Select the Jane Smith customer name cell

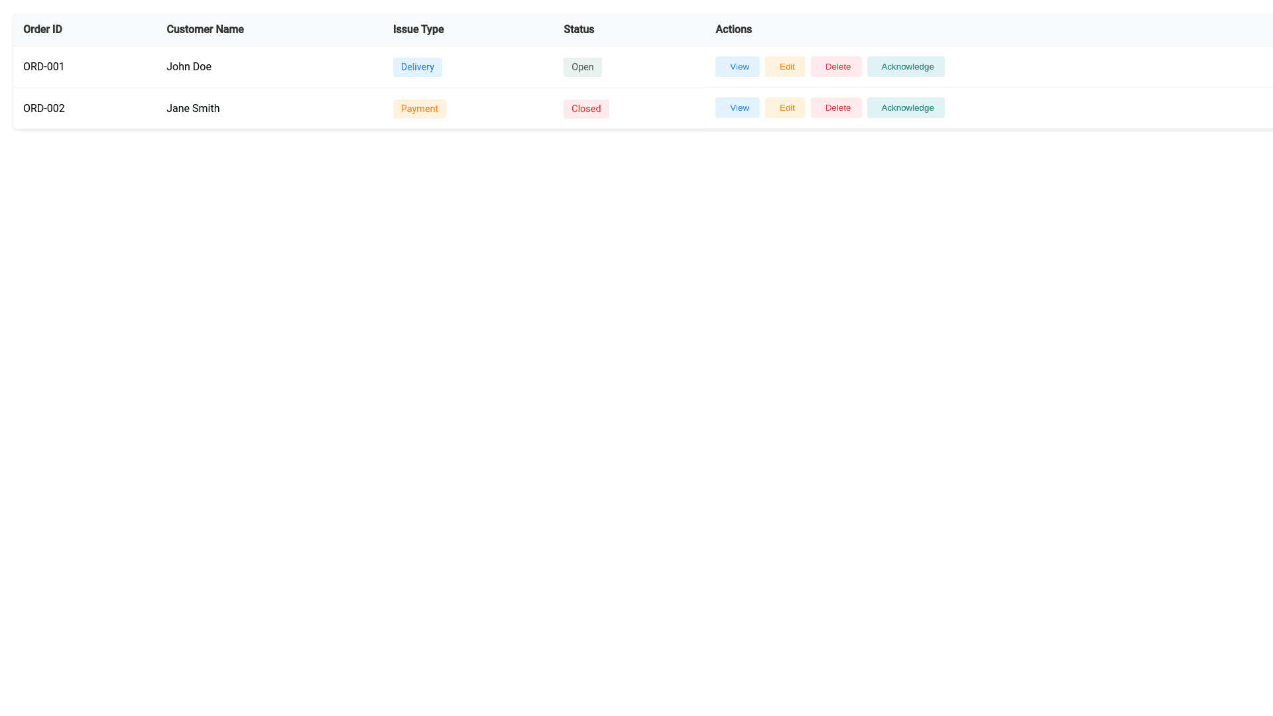tap(193, 108)
